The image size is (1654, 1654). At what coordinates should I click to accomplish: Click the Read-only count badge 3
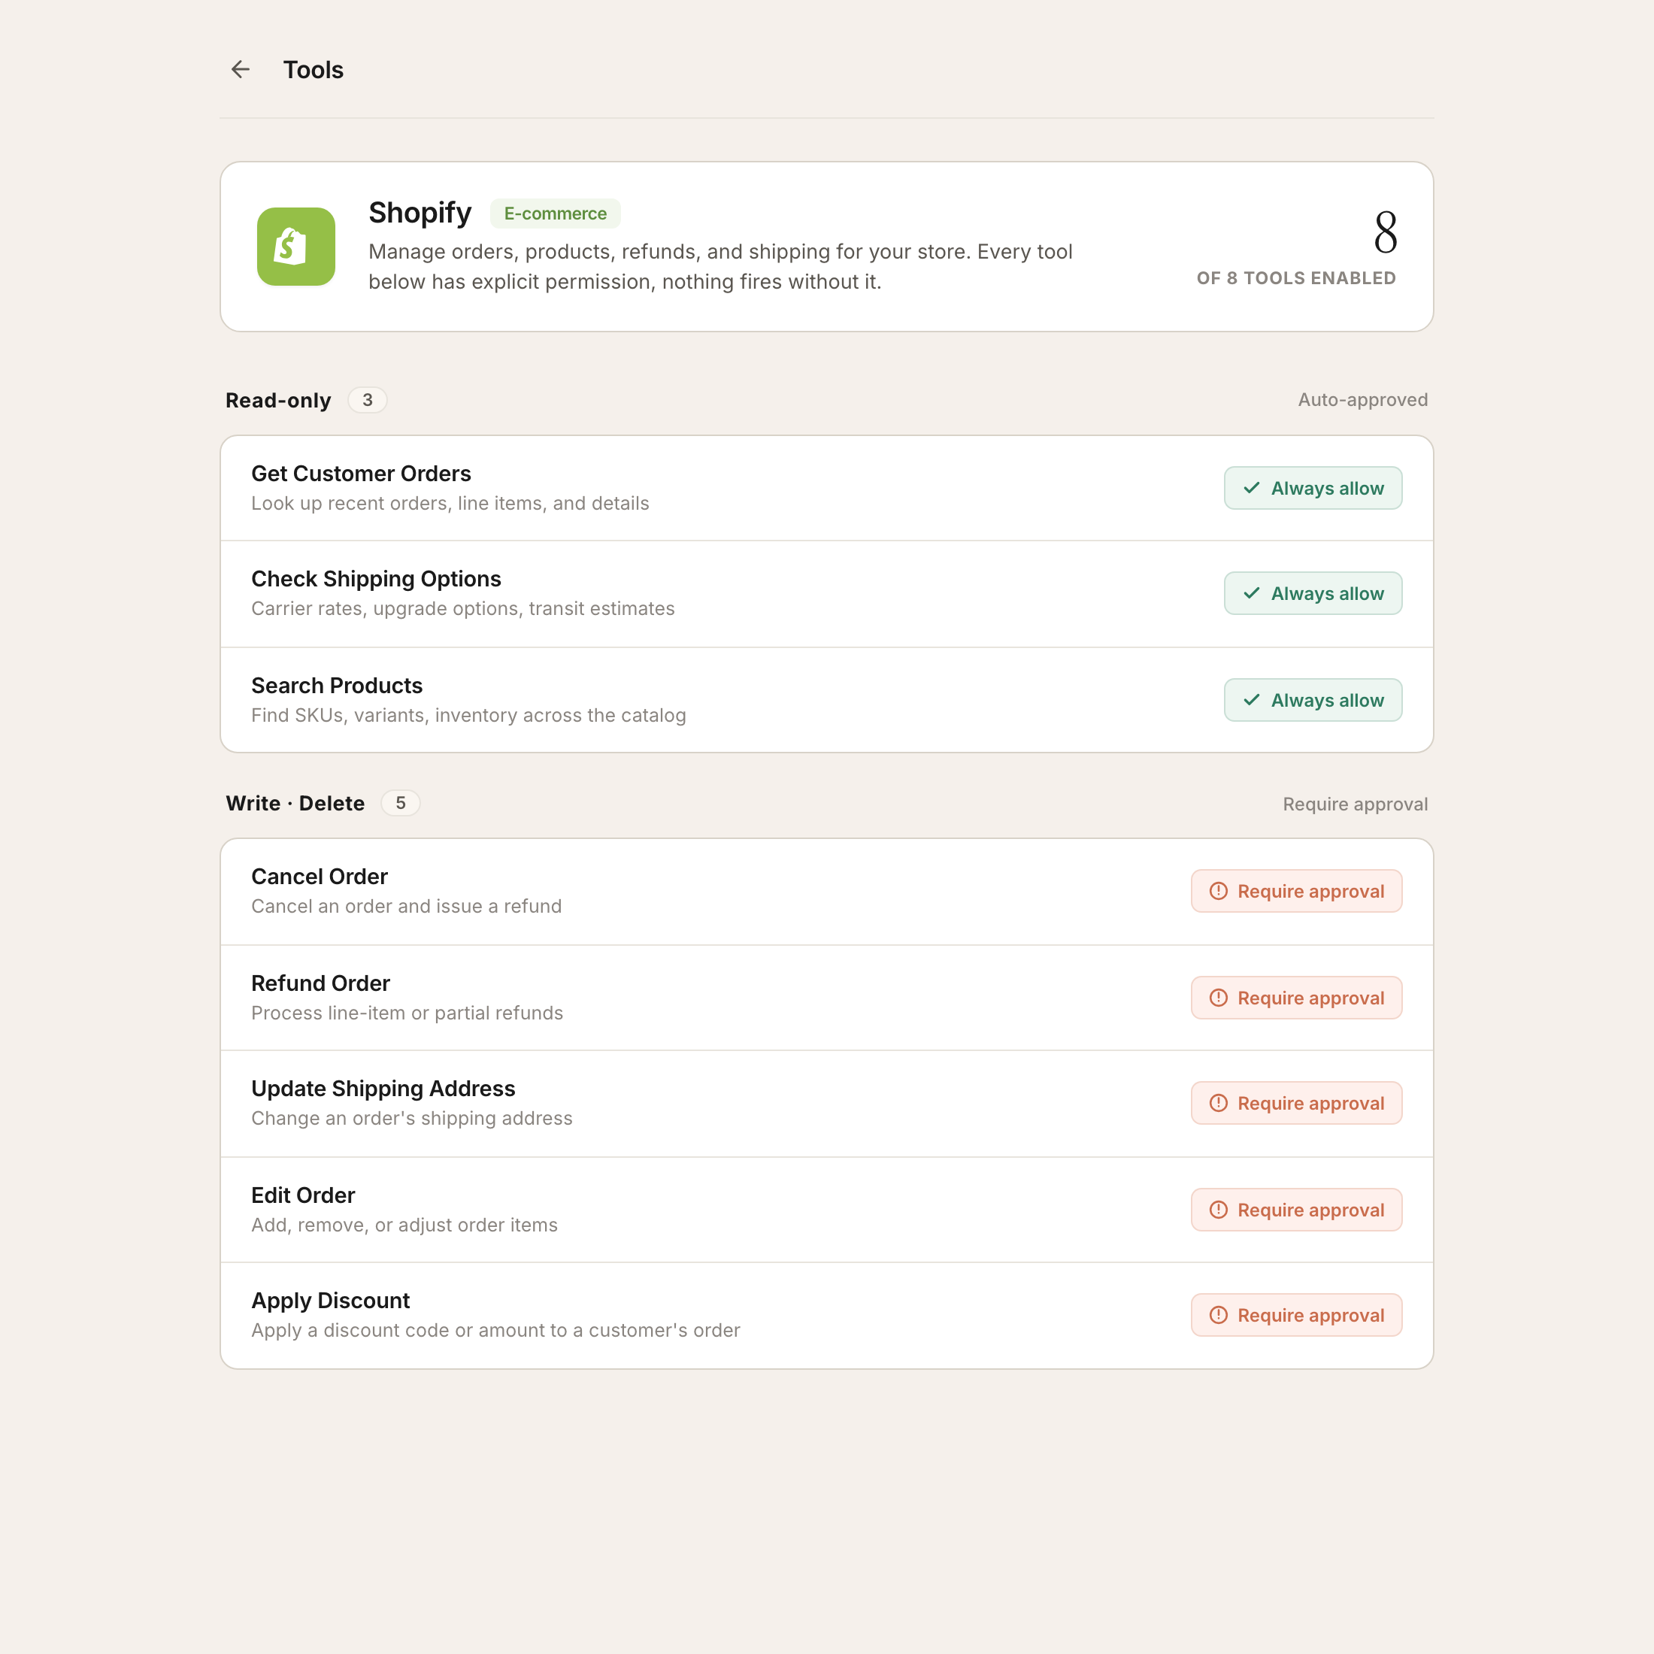(368, 400)
